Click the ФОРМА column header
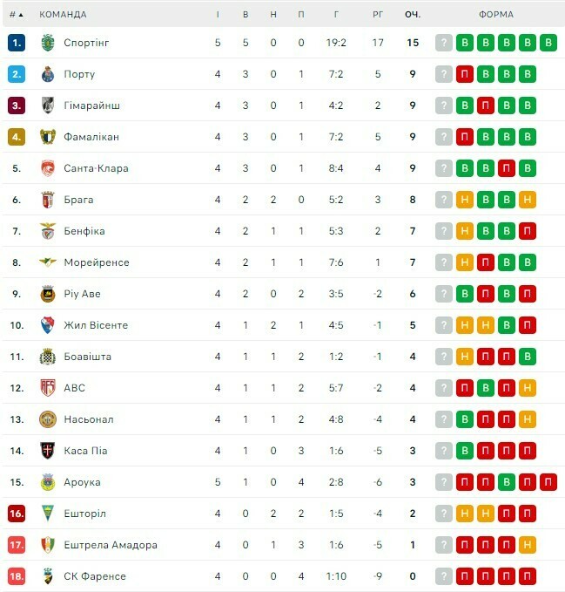 [496, 15]
